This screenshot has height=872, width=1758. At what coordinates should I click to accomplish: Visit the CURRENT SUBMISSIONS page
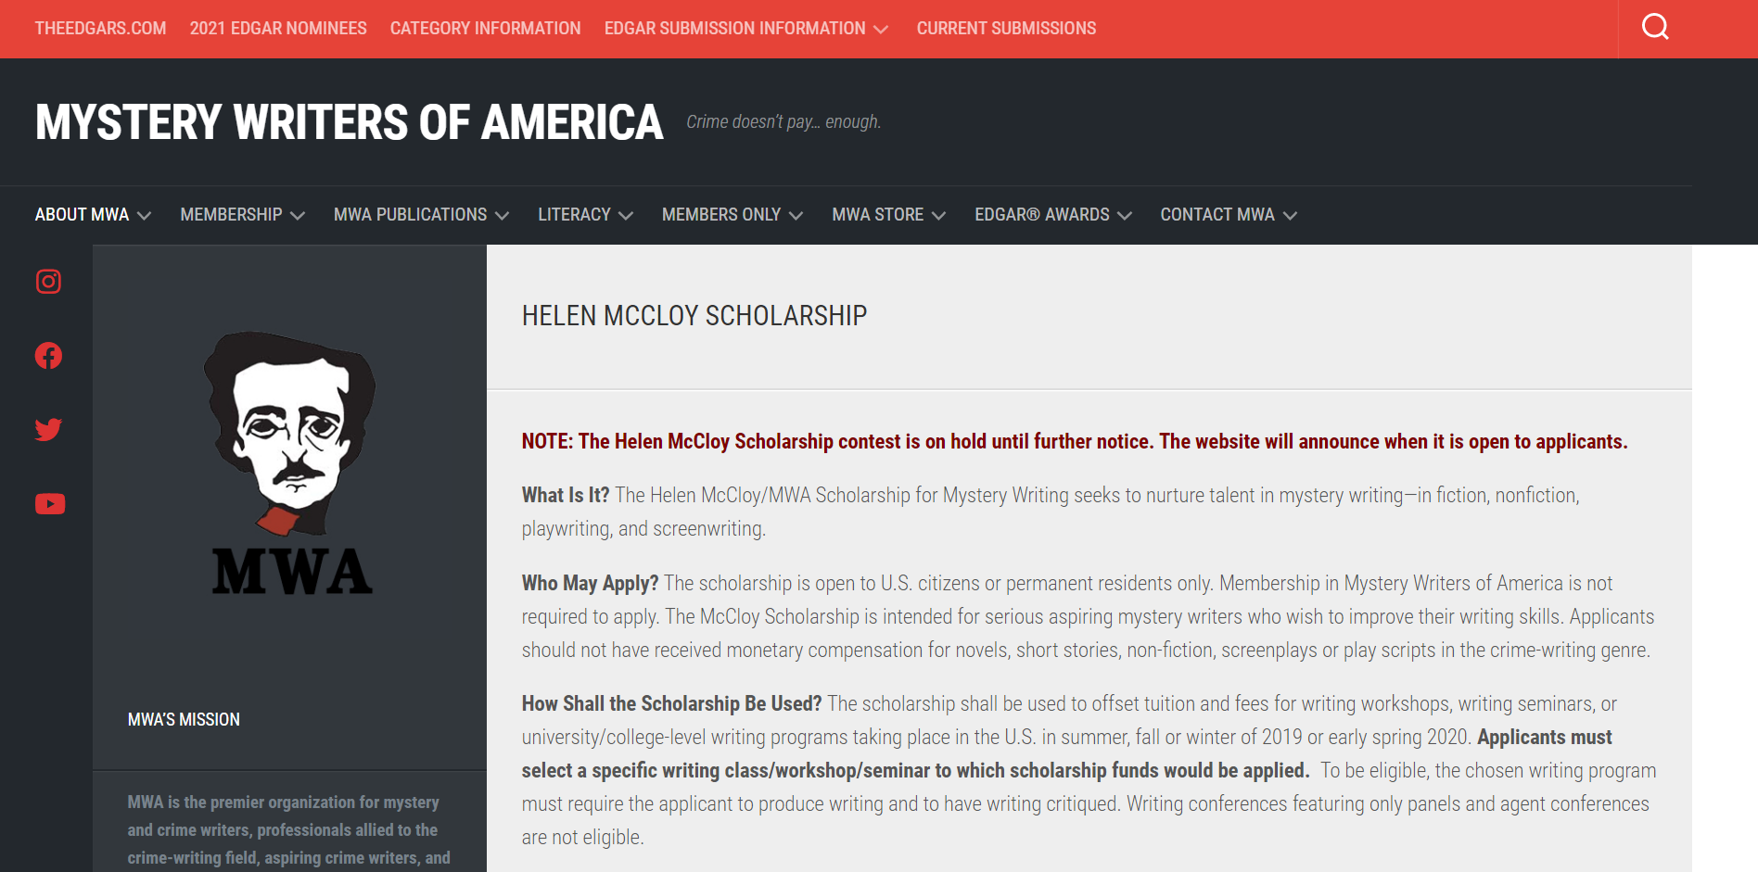pyautogui.click(x=1006, y=28)
